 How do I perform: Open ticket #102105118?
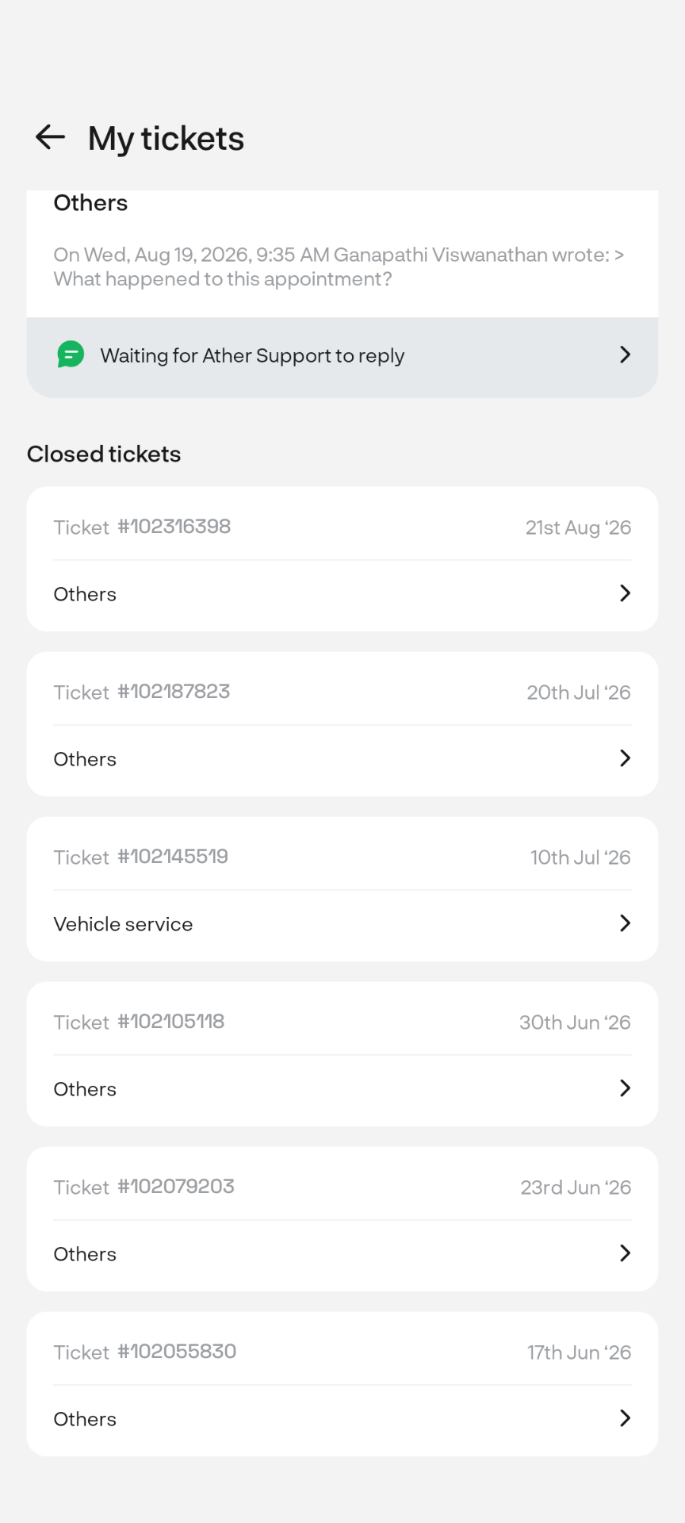pos(171,1022)
